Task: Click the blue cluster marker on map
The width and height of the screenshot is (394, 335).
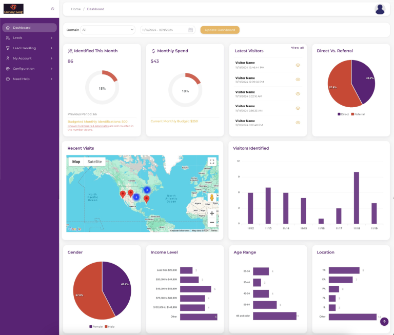Action: pos(147,190)
